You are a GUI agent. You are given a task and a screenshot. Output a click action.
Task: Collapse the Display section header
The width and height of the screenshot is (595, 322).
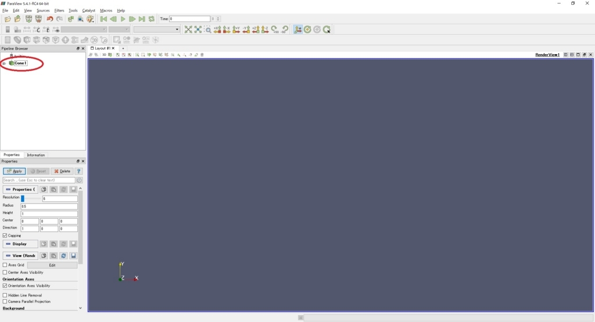[x=20, y=244]
